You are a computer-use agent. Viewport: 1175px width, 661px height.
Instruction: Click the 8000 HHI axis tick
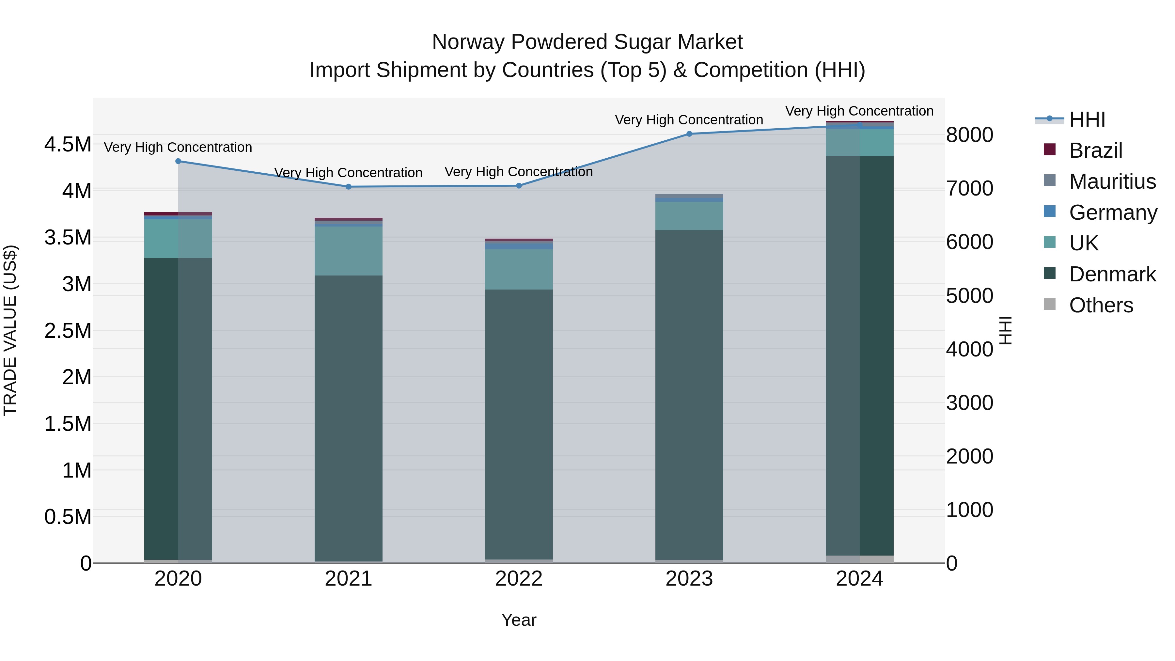click(970, 135)
